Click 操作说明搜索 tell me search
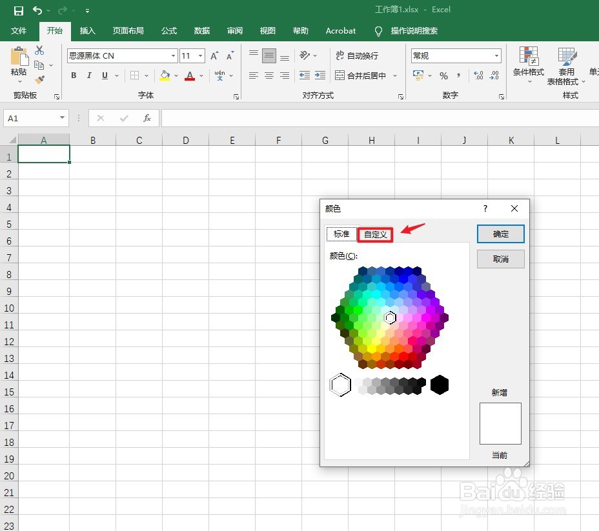Viewport: 599px width, 531px height. [414, 31]
